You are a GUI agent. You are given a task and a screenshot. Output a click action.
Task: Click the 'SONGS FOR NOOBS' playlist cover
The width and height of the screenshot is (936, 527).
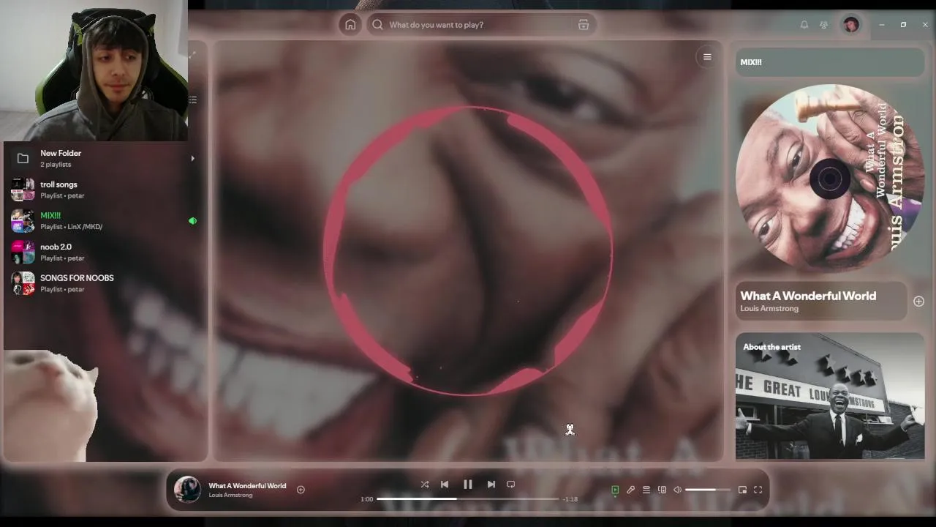(23, 283)
